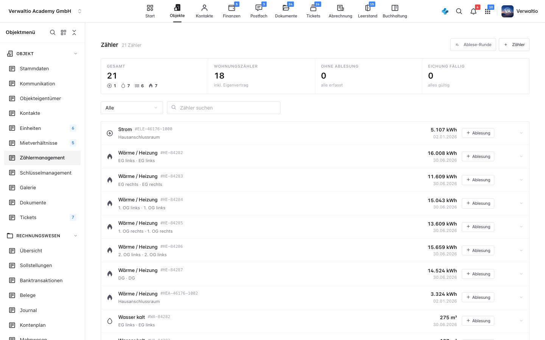Switch to the Tickets top tab
The image size is (545, 340).
313,11
